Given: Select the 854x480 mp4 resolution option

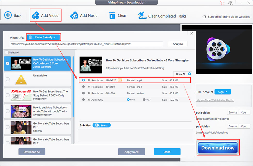Looking at the screenshot, I should [x=83, y=86].
